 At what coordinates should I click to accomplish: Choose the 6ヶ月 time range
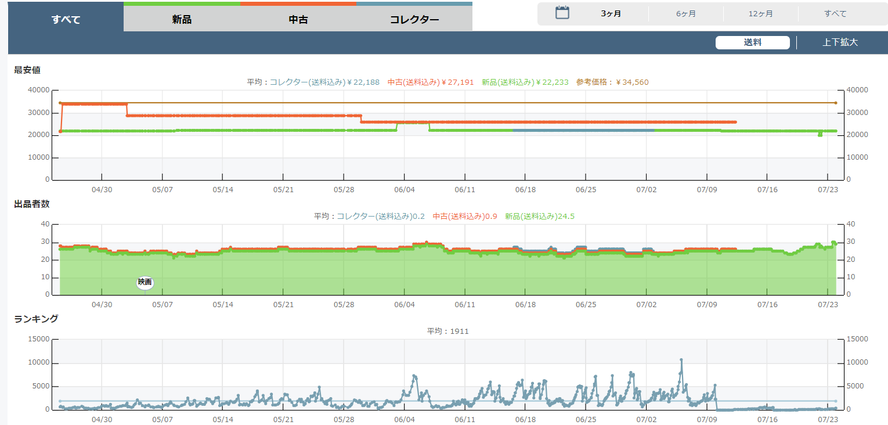tap(685, 14)
